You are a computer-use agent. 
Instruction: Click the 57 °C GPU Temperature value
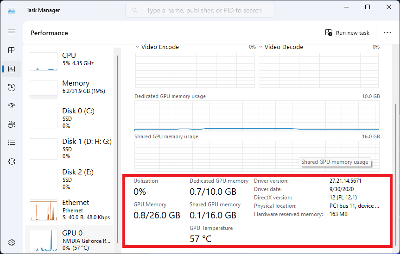pos(201,239)
